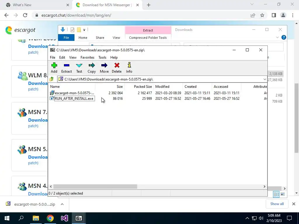
Task: Run the Test archive tool
Action: tap(79, 68)
